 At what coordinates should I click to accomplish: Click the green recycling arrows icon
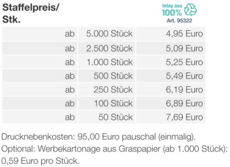(190, 9)
